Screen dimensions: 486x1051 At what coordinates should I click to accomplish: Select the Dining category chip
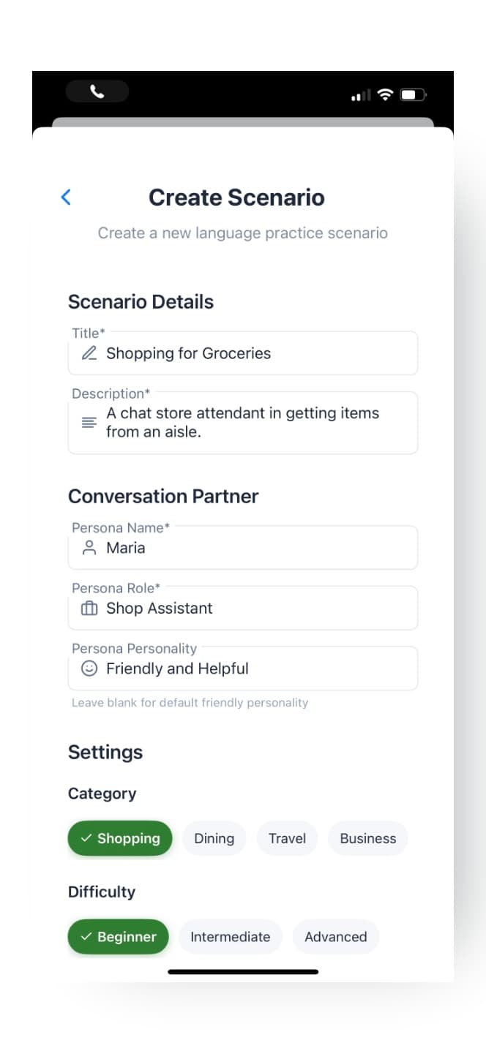point(214,838)
